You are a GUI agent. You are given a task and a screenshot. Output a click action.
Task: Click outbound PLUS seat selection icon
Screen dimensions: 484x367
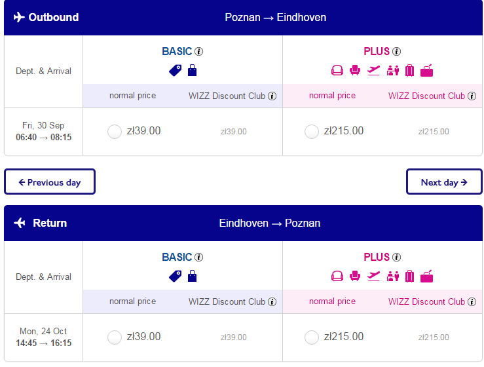[x=355, y=70]
